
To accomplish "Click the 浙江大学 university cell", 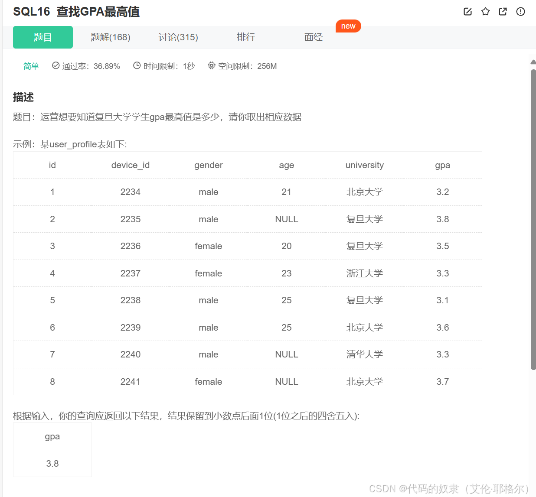I will (365, 273).
